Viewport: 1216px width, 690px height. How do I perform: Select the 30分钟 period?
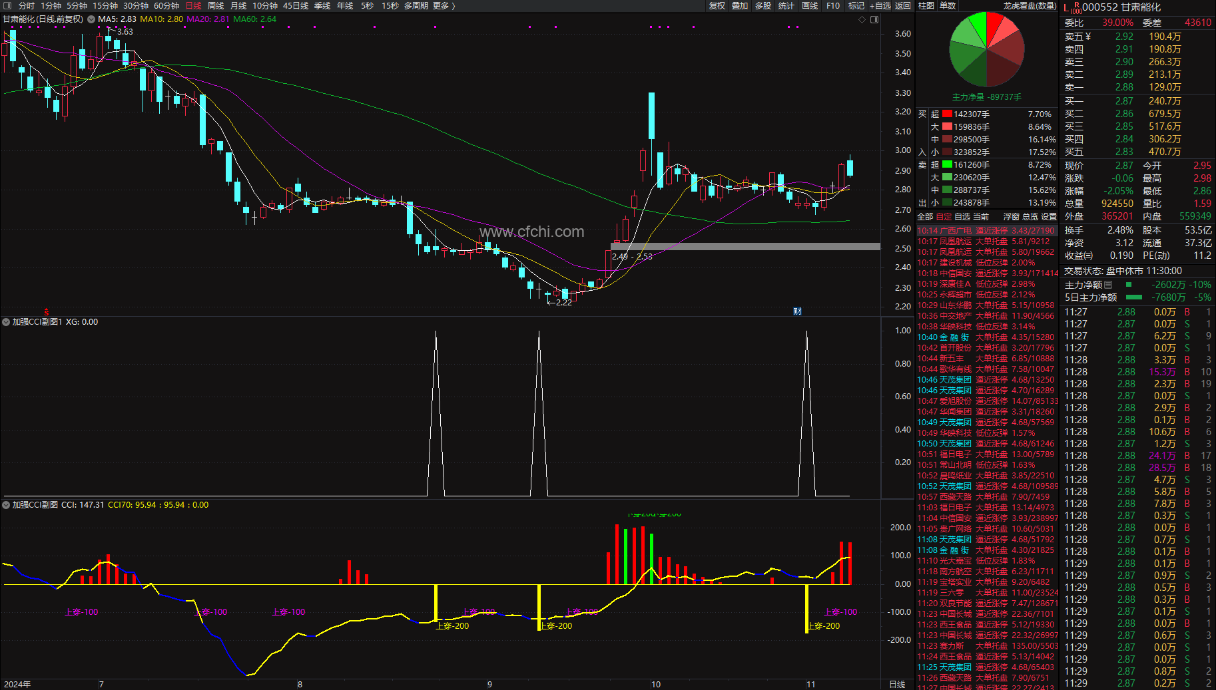(x=136, y=5)
